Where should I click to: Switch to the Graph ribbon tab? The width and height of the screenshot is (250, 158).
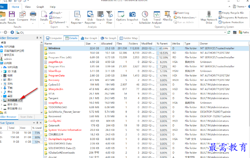(40, 7)
